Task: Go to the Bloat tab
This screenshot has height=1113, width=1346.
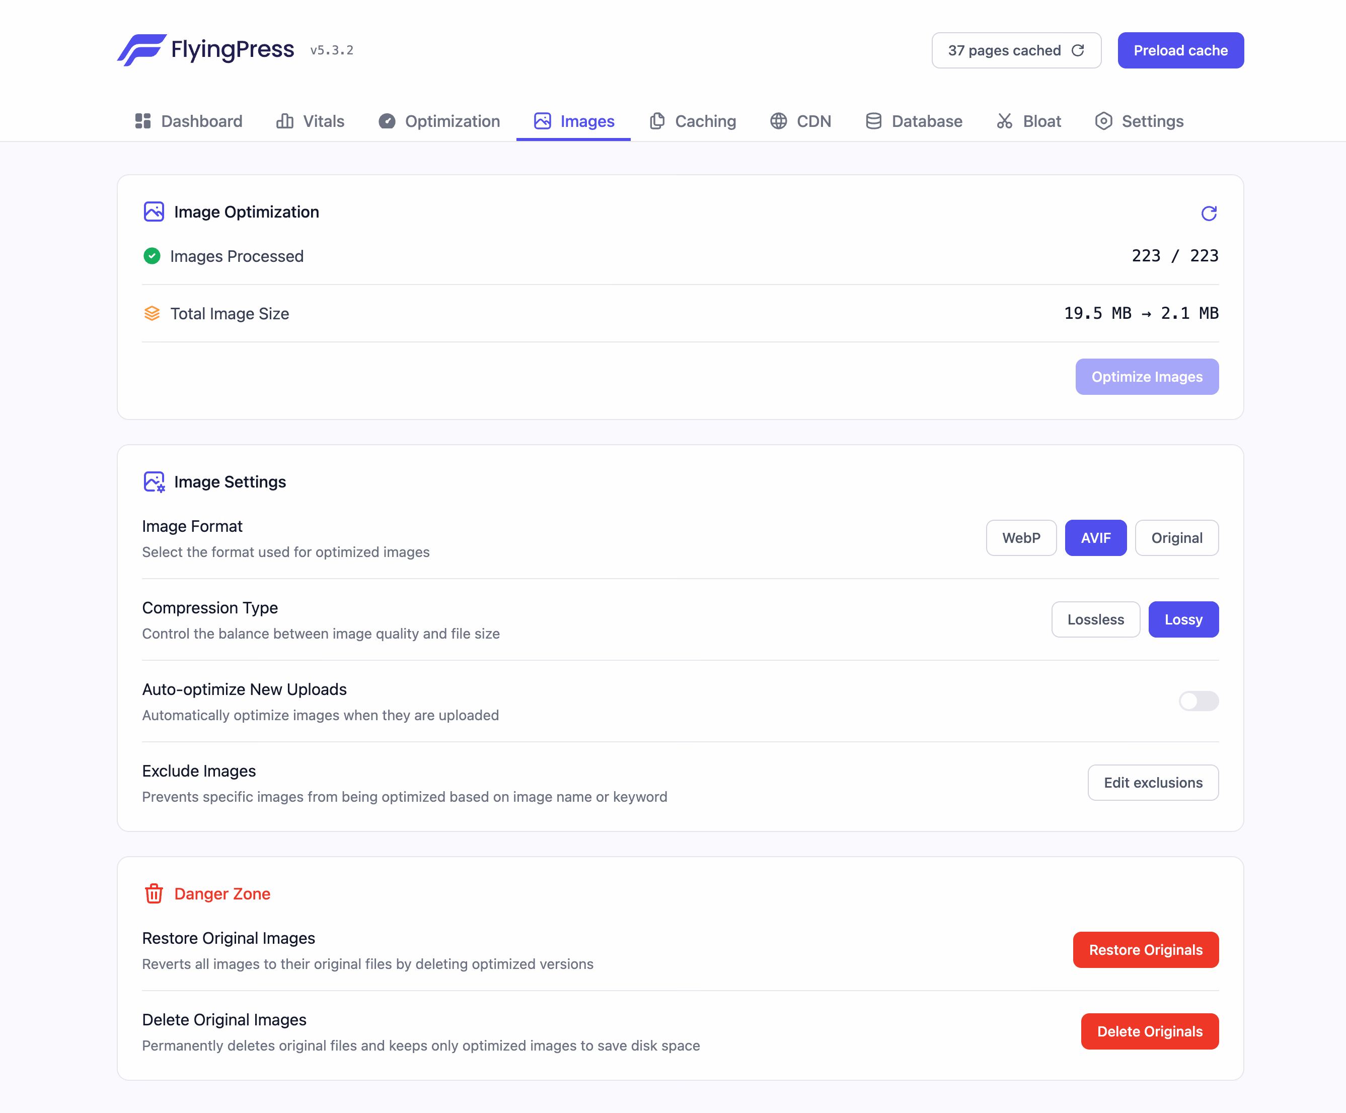Action: coord(1028,121)
